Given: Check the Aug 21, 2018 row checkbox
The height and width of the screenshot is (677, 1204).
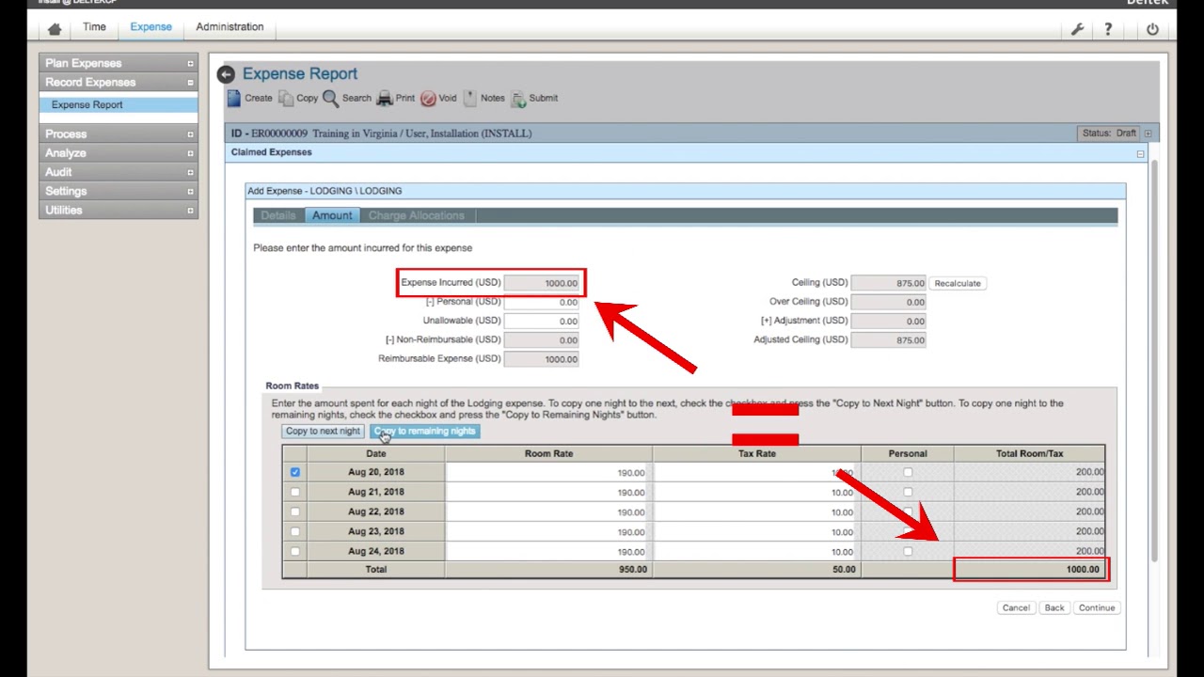Looking at the screenshot, I should coord(295,492).
